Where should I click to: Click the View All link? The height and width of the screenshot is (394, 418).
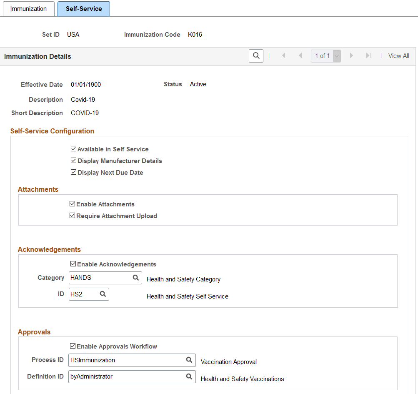pyautogui.click(x=398, y=55)
